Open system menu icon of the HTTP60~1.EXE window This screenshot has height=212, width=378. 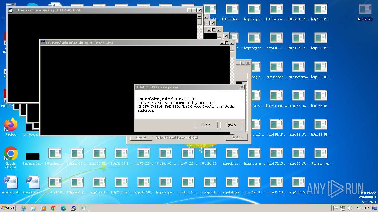pos(10,10)
